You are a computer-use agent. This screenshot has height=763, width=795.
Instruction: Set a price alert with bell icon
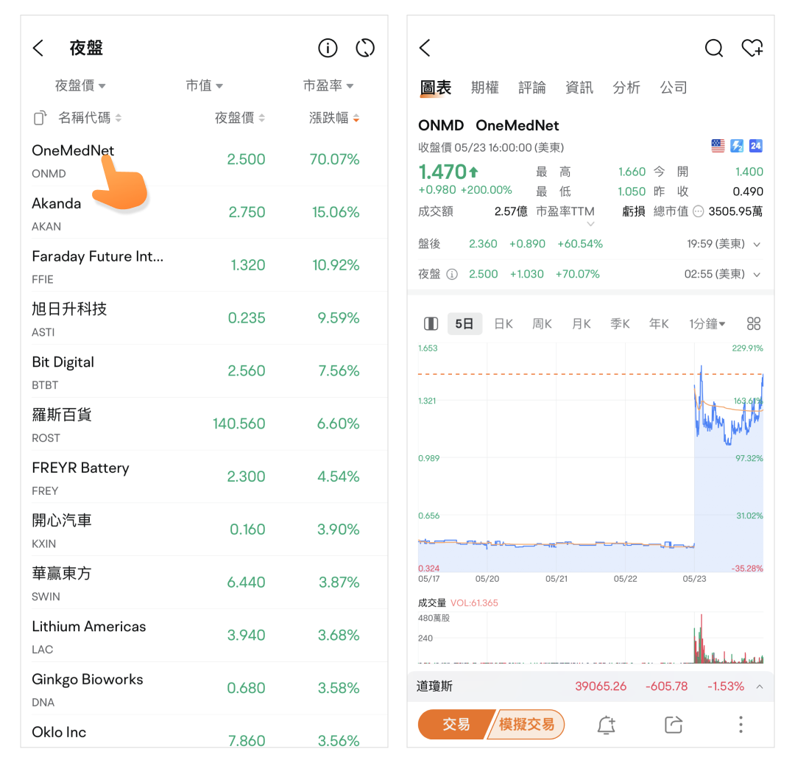pos(606,725)
